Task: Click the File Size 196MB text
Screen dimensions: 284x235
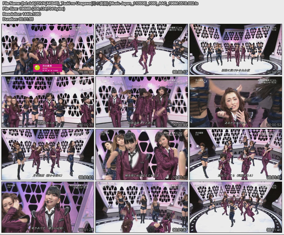Action: pyautogui.click(x=34, y=9)
